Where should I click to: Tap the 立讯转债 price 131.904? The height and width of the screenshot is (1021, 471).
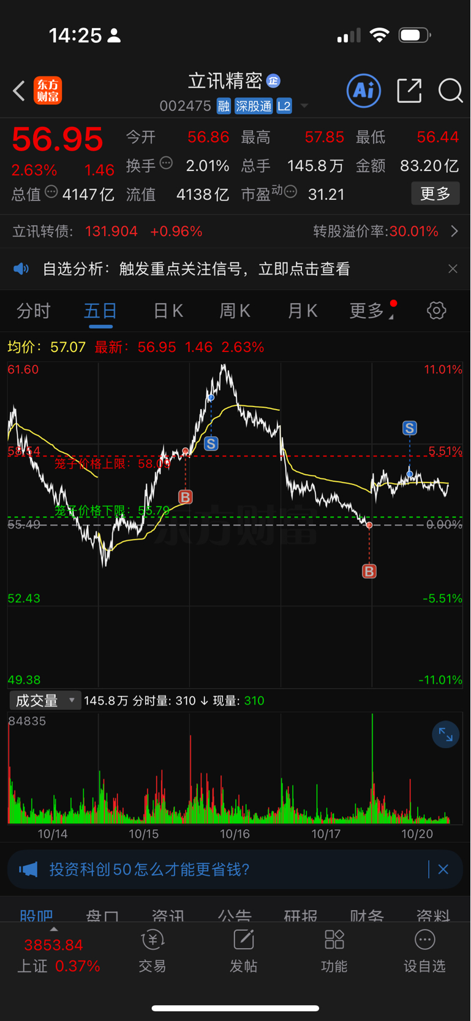click(x=111, y=231)
